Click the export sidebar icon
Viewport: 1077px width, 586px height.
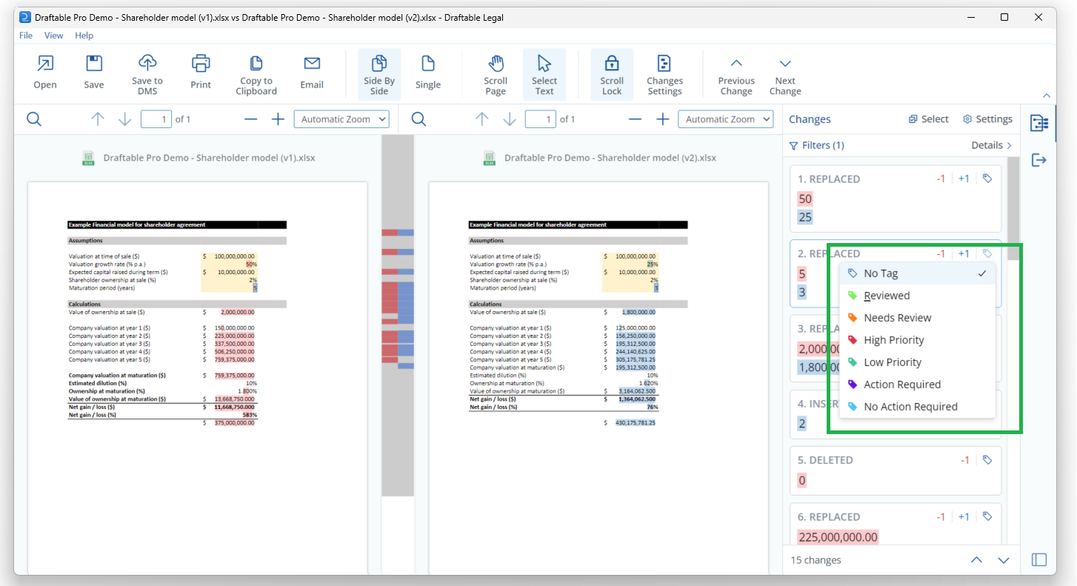1039,160
